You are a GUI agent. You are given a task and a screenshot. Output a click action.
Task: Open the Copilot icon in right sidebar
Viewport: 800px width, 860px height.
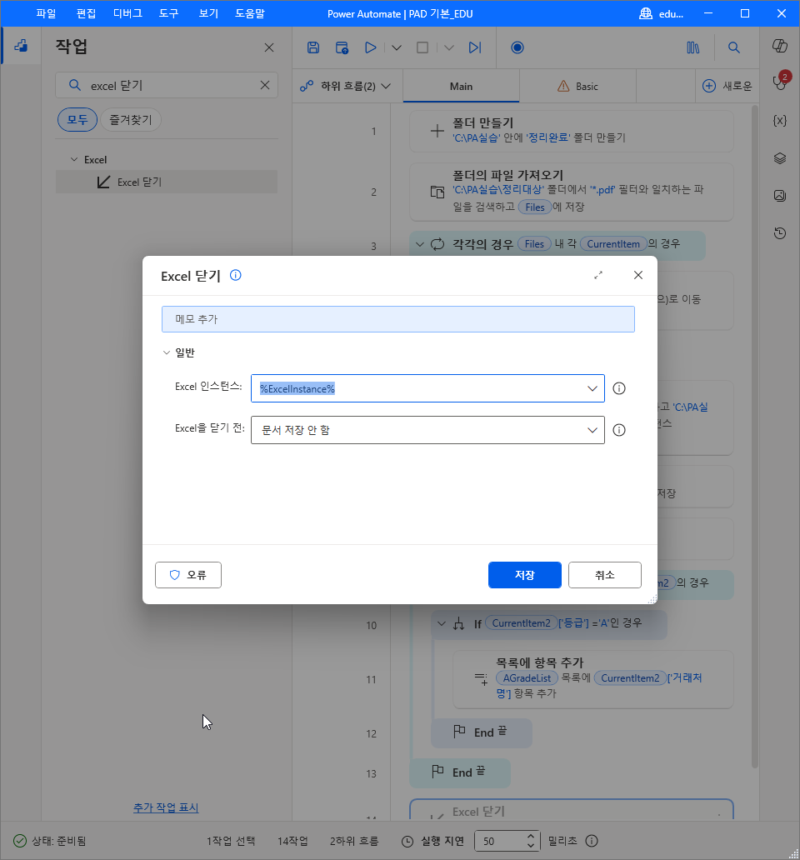(780, 46)
